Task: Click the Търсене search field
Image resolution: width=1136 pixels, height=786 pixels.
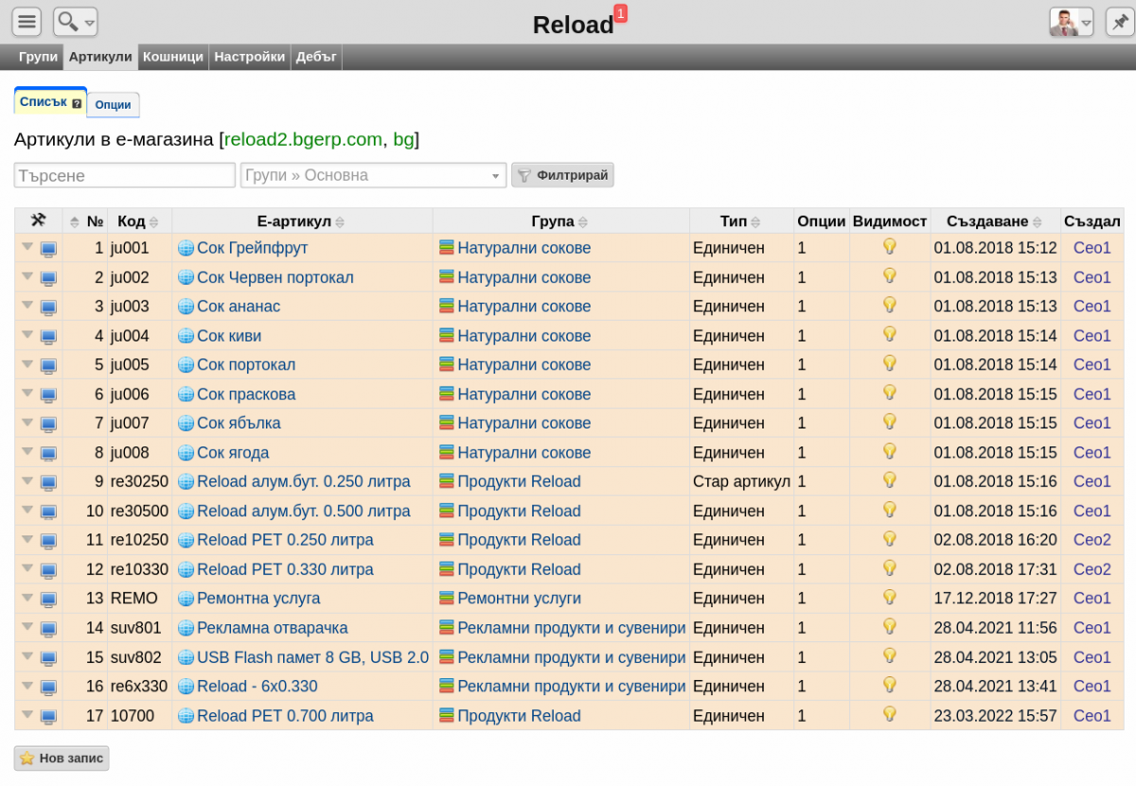Action: tap(125, 175)
